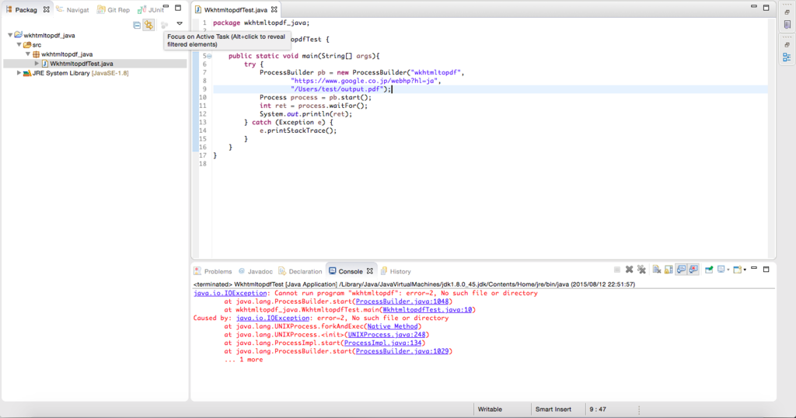The image size is (796, 418).
Task: Switch to the Javadoc tab
Action: tap(255, 271)
